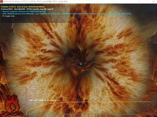This screenshot has width=157, height=117.
Task: Close the FurMark window
Action: pos(154,2)
